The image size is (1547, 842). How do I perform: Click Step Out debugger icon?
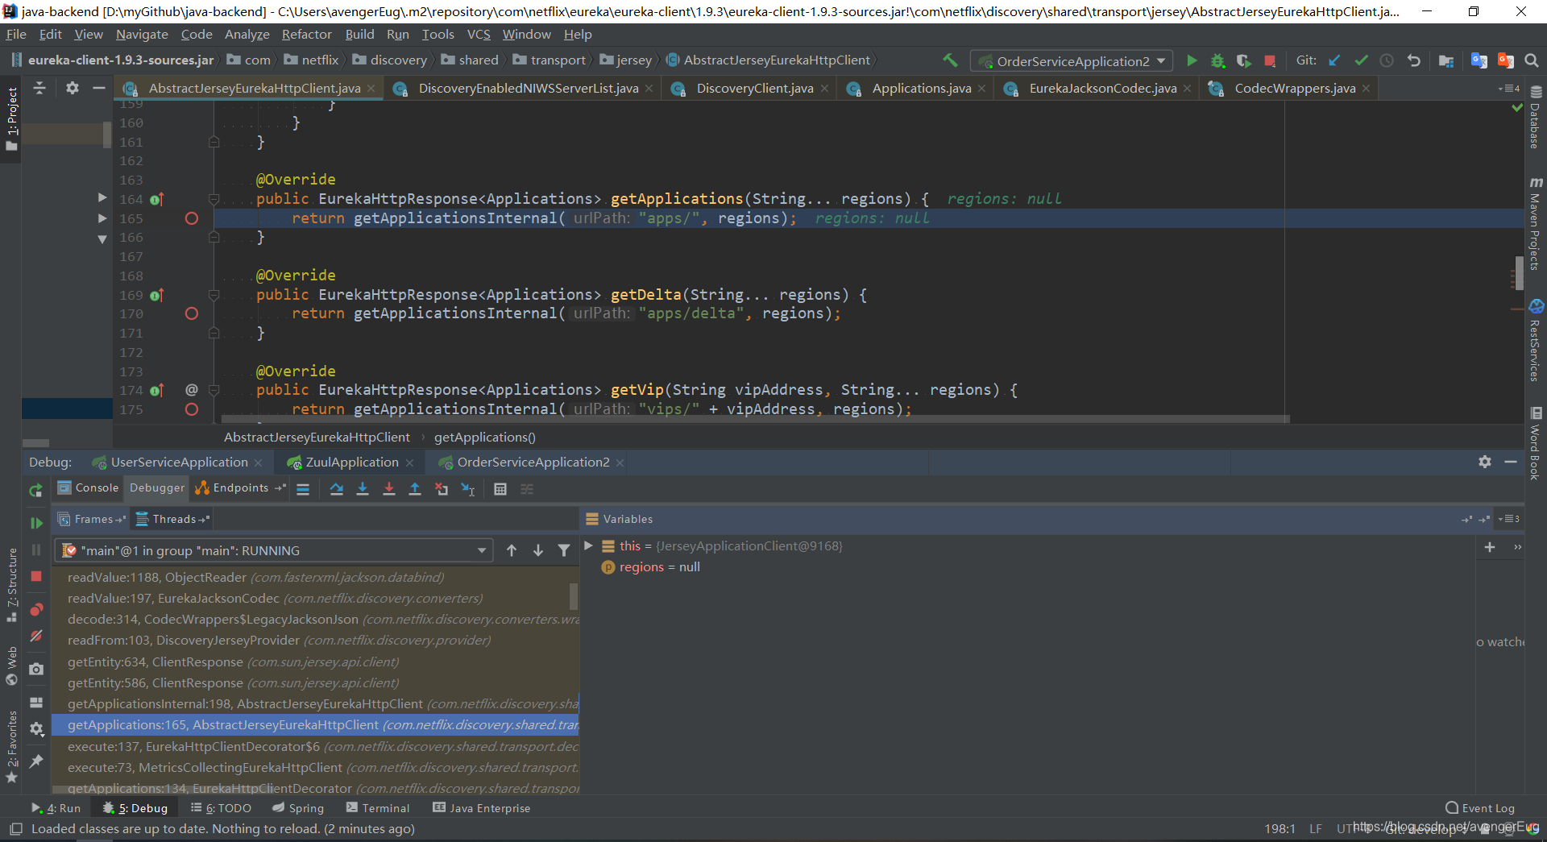tap(415, 489)
